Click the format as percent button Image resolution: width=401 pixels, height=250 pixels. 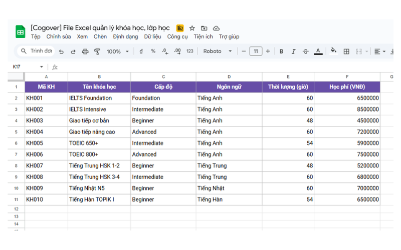click(153, 51)
